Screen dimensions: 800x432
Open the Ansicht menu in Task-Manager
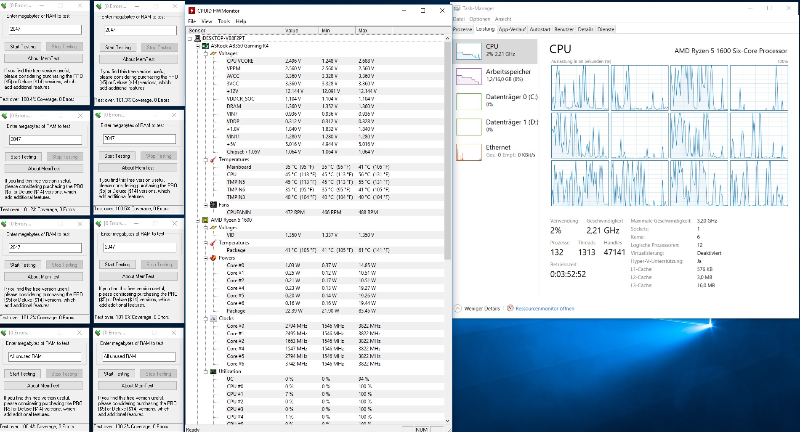coord(503,19)
